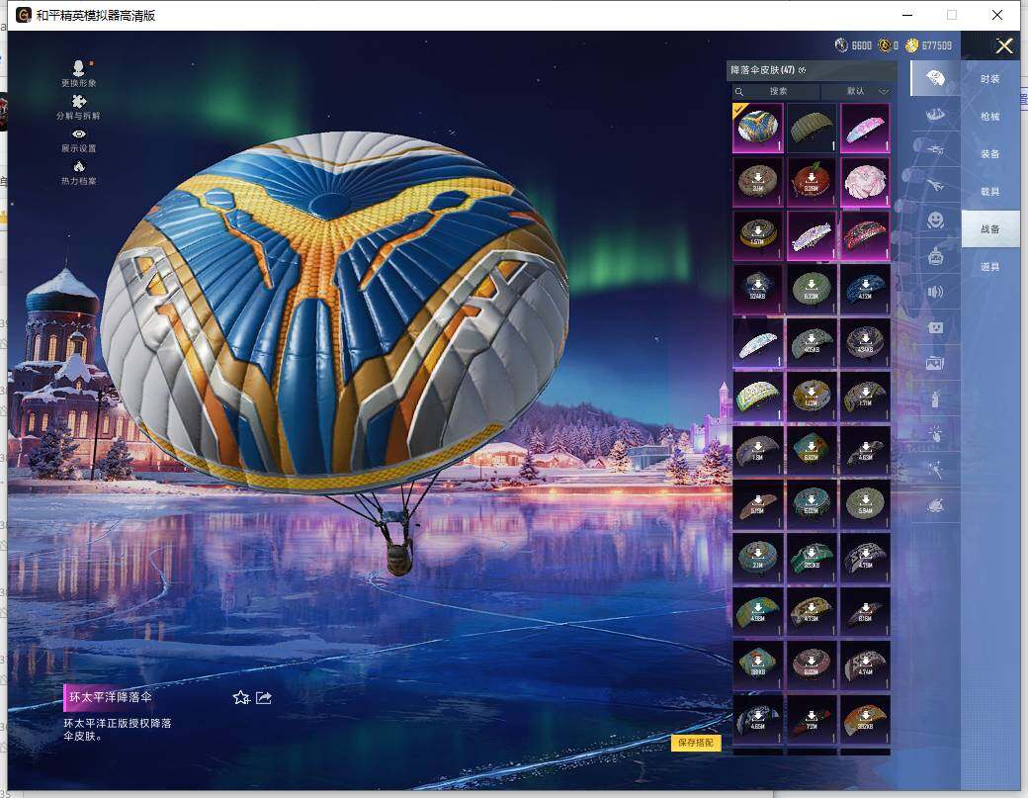The image size is (1028, 798).
Task: Download the 6.23M green parachute skin
Action: 811,289
